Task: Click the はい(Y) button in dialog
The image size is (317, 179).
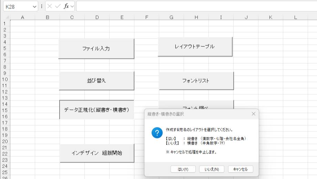Action: [183, 169]
